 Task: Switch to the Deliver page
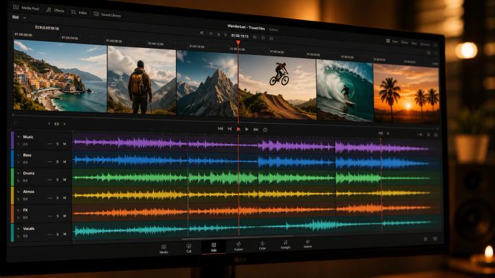pos(308,244)
